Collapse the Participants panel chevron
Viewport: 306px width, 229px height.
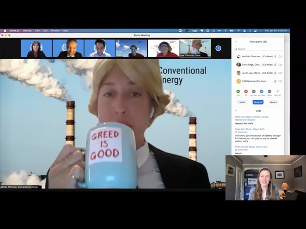point(236,42)
